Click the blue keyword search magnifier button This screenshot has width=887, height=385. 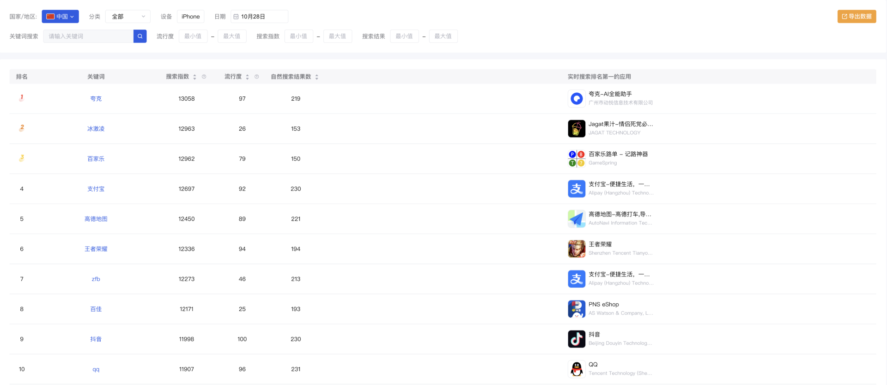(x=140, y=36)
